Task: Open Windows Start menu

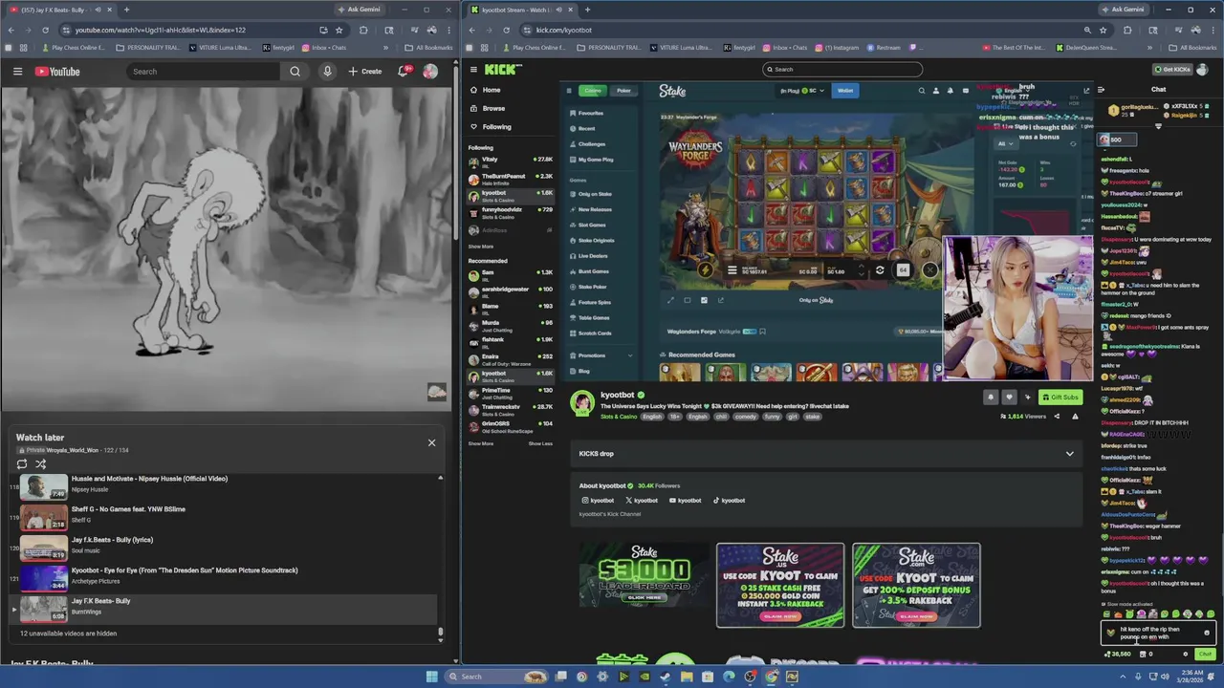Action: pos(431,677)
